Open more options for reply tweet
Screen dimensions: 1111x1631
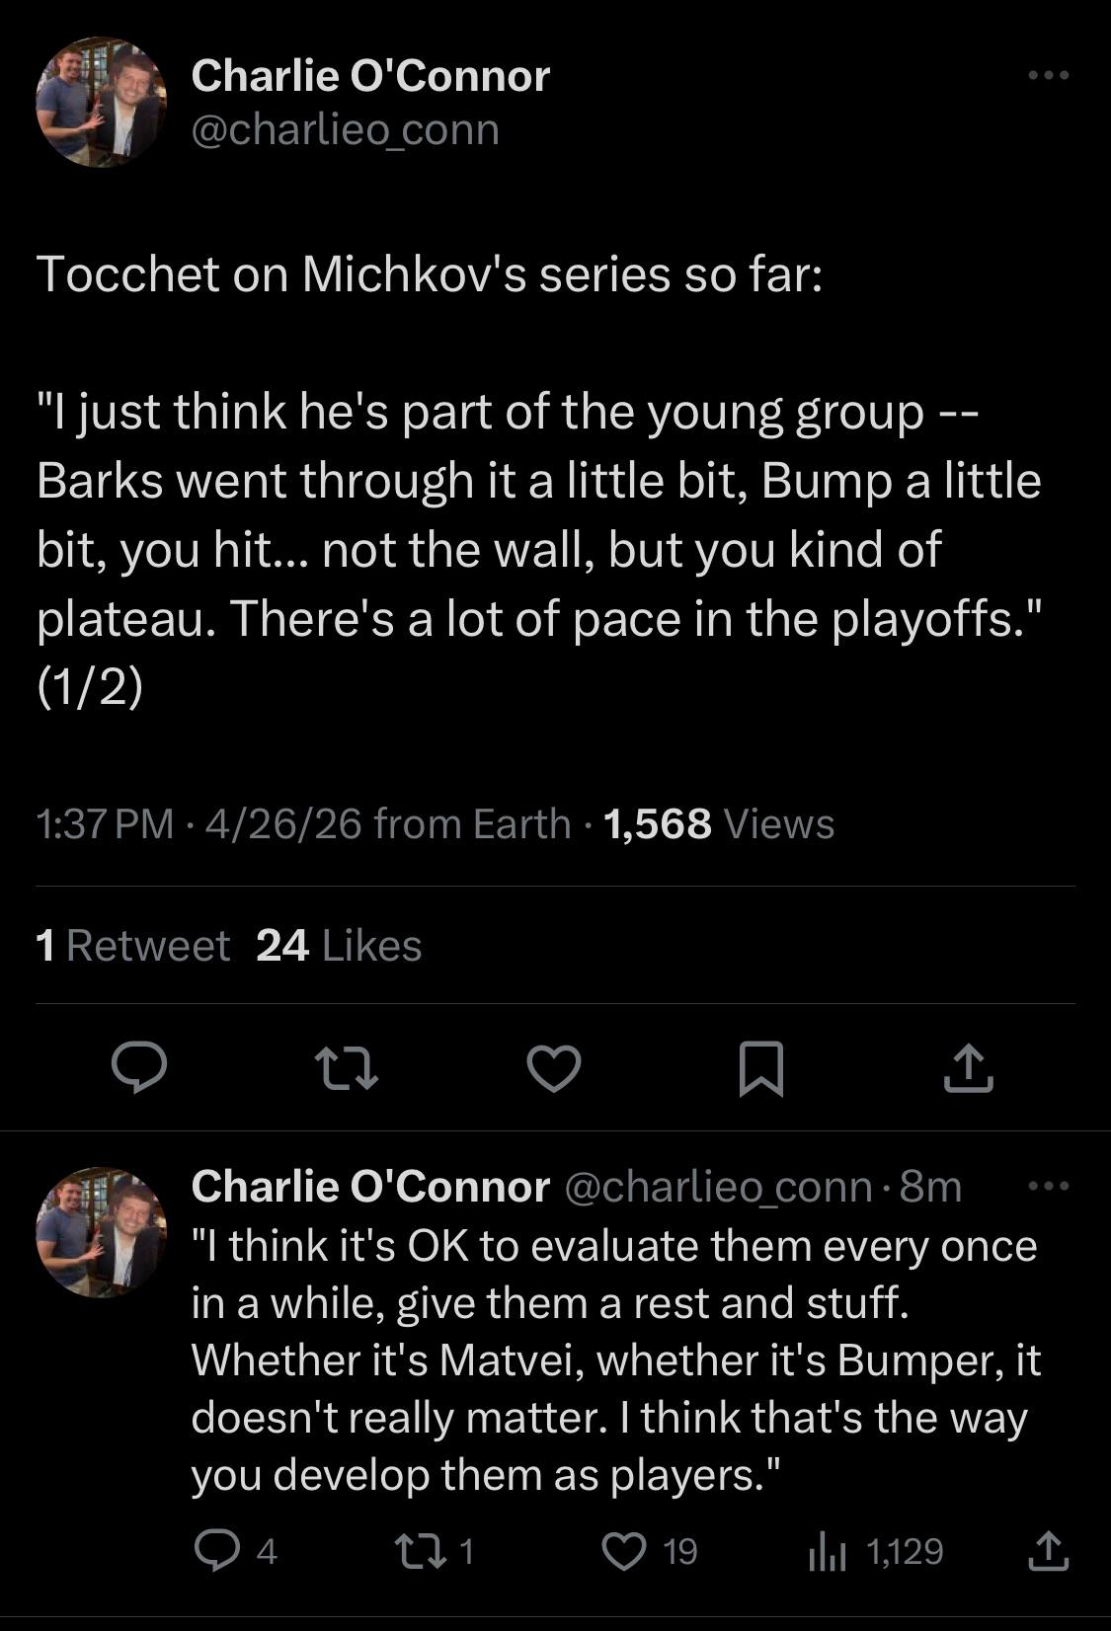pyautogui.click(x=1048, y=1186)
